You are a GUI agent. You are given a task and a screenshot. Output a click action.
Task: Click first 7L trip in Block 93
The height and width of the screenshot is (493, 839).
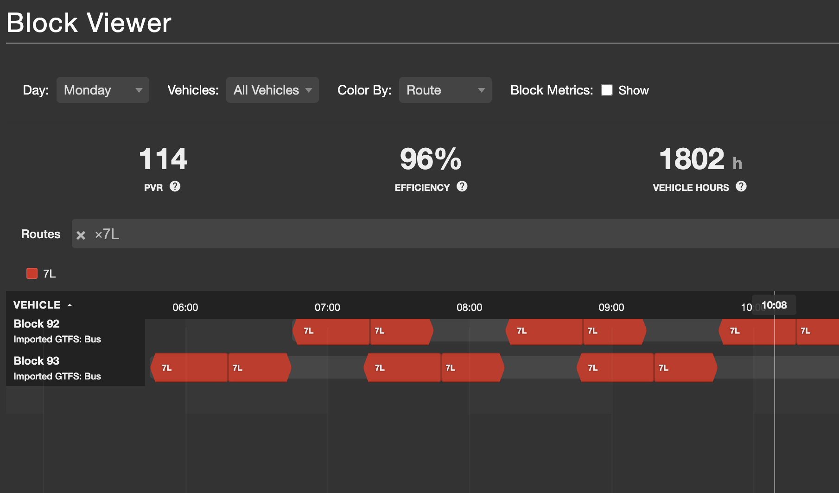click(x=189, y=368)
